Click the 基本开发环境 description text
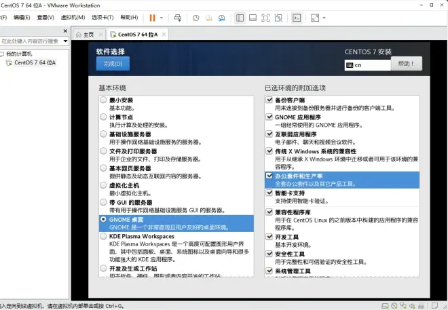The width and height of the screenshot is (448, 310). pyautogui.click(x=293, y=245)
